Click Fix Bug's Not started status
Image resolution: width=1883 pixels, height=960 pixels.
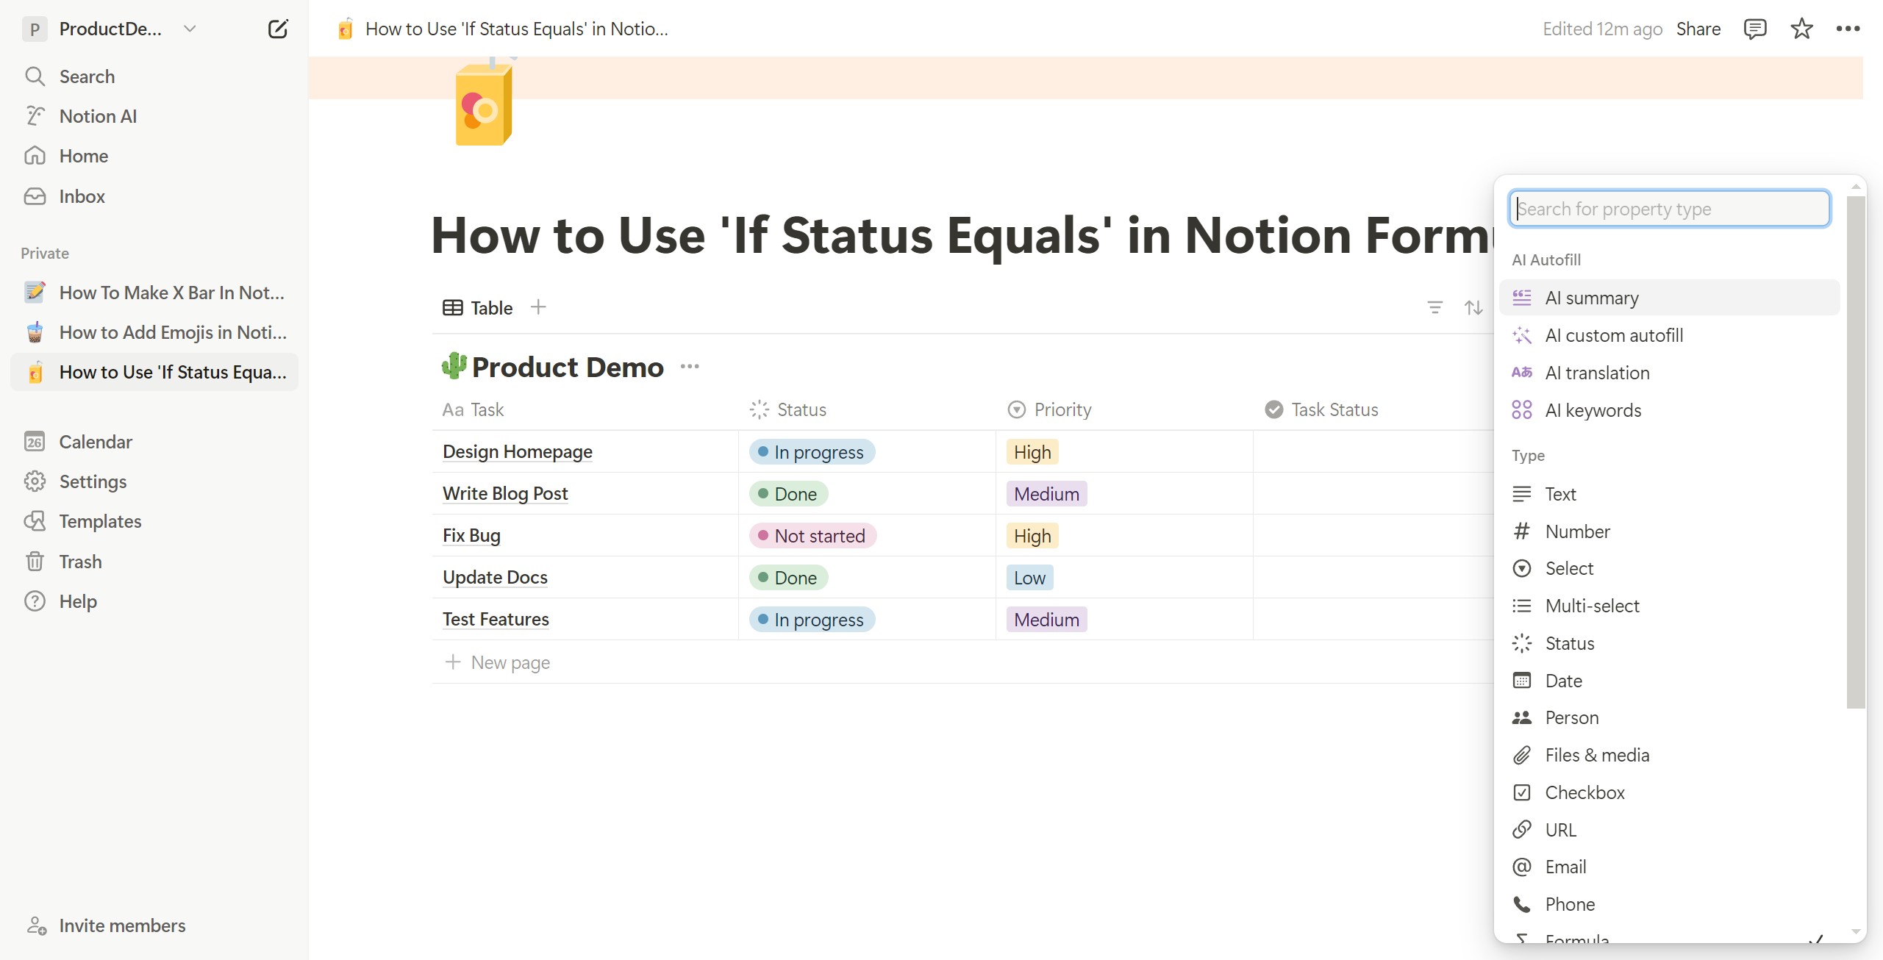[812, 536]
